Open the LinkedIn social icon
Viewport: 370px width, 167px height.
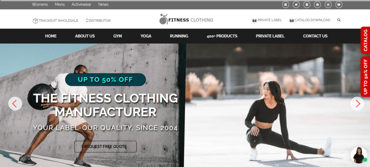point(307,4)
